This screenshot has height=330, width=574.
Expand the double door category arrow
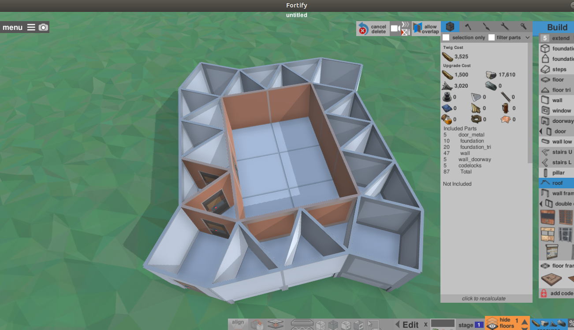541,204
